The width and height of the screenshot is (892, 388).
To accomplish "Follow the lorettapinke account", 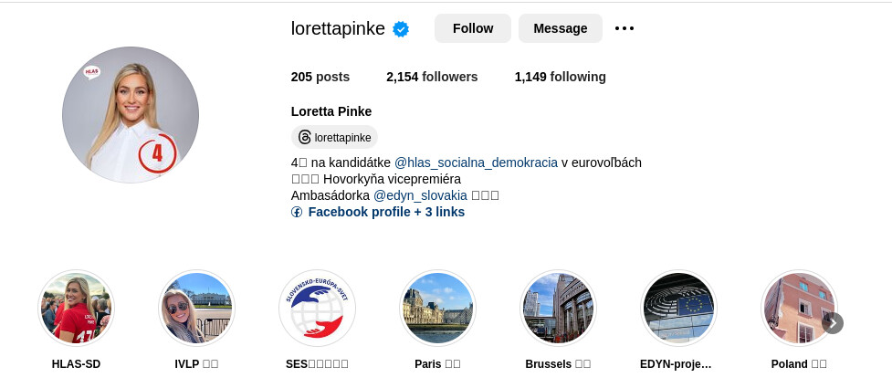I will pos(473,28).
